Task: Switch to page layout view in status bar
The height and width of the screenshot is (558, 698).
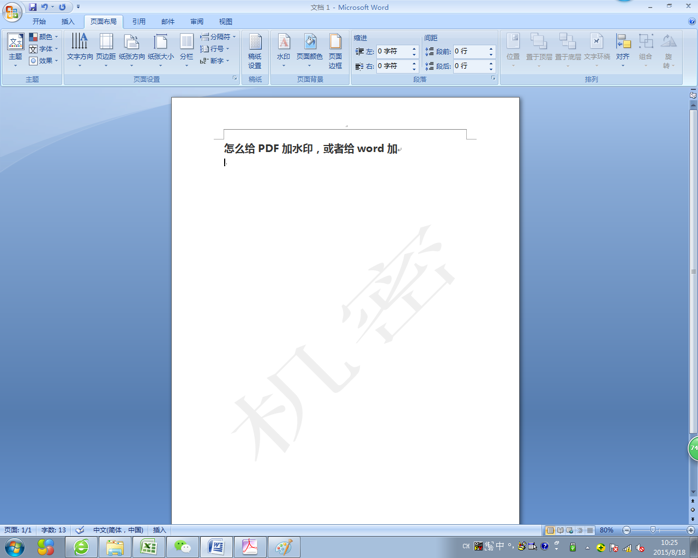Action: [550, 530]
